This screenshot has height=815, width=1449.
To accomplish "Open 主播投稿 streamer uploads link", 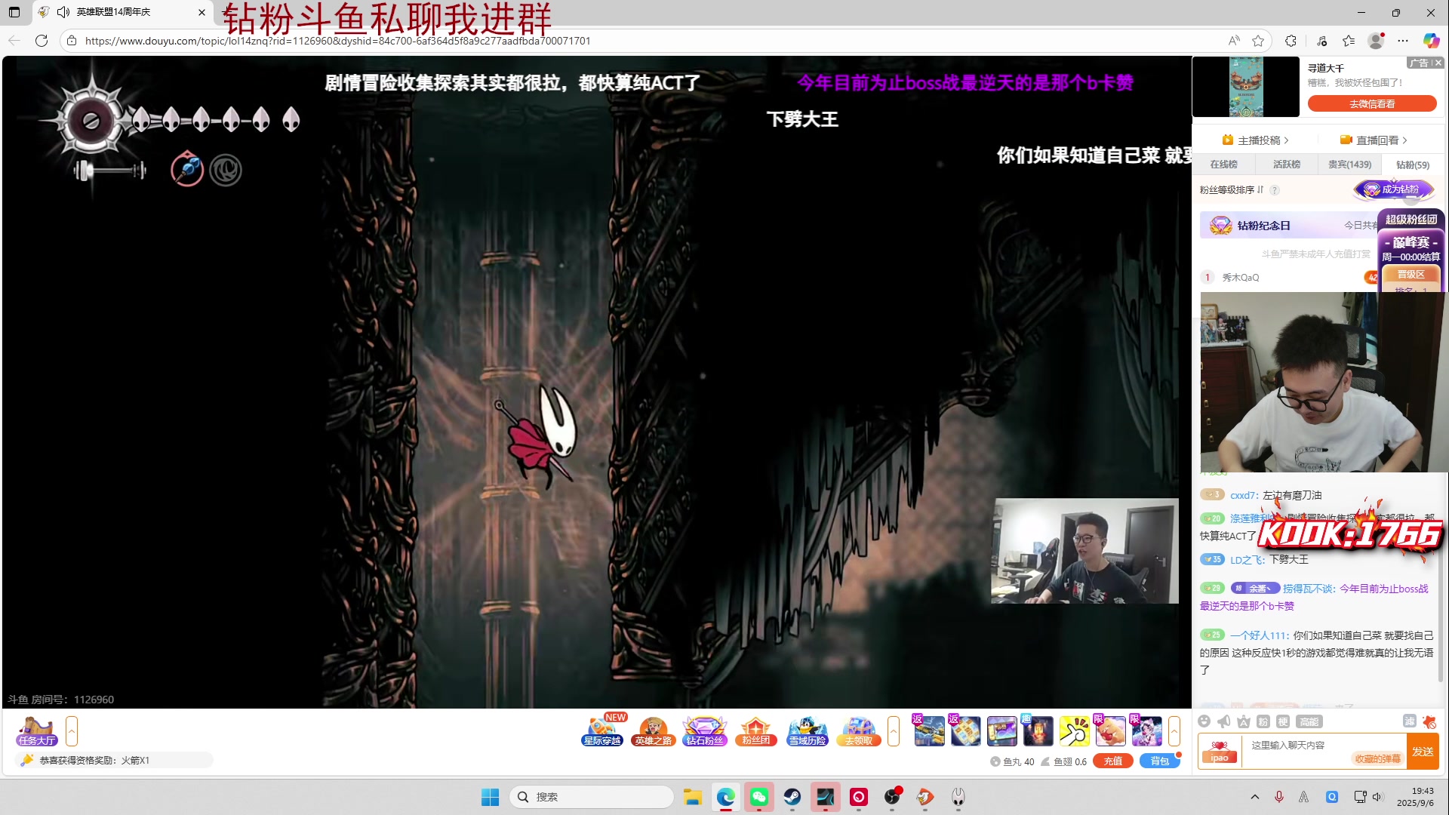I will [x=1256, y=140].
